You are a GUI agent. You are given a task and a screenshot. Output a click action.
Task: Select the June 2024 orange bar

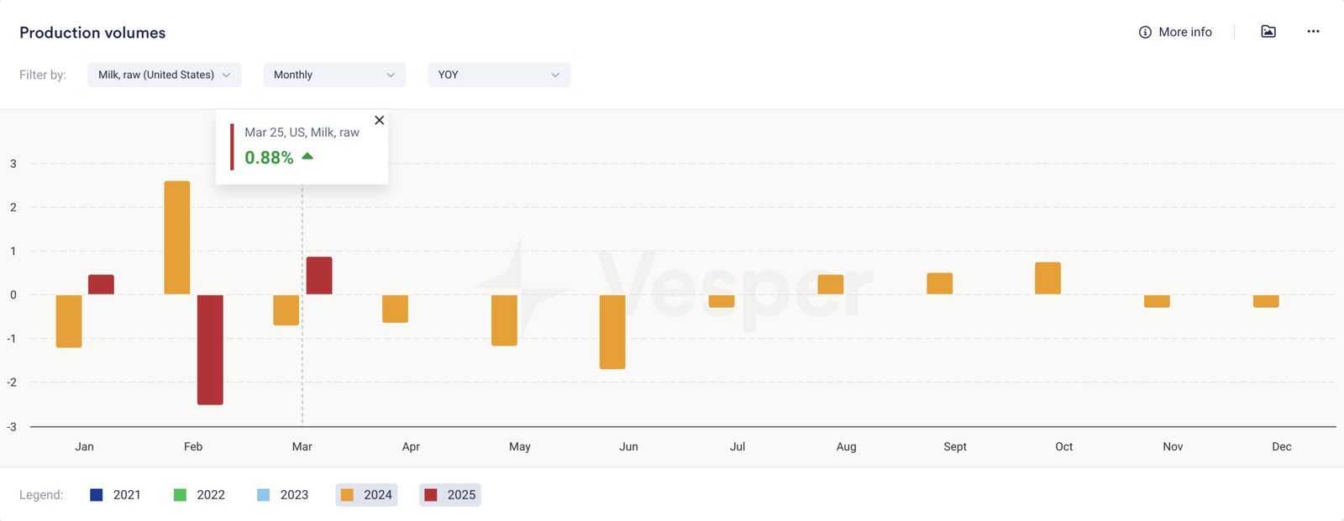pyautogui.click(x=612, y=331)
